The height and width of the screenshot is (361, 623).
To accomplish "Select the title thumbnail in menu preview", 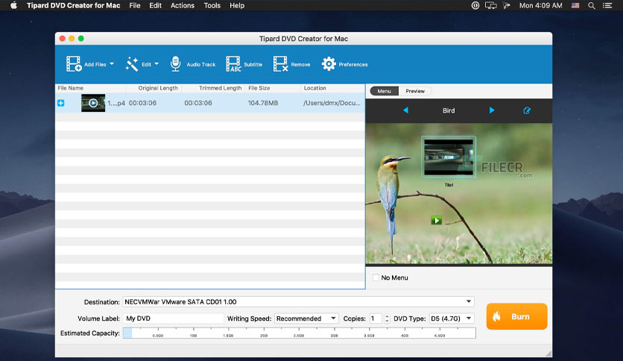I will 449,157.
